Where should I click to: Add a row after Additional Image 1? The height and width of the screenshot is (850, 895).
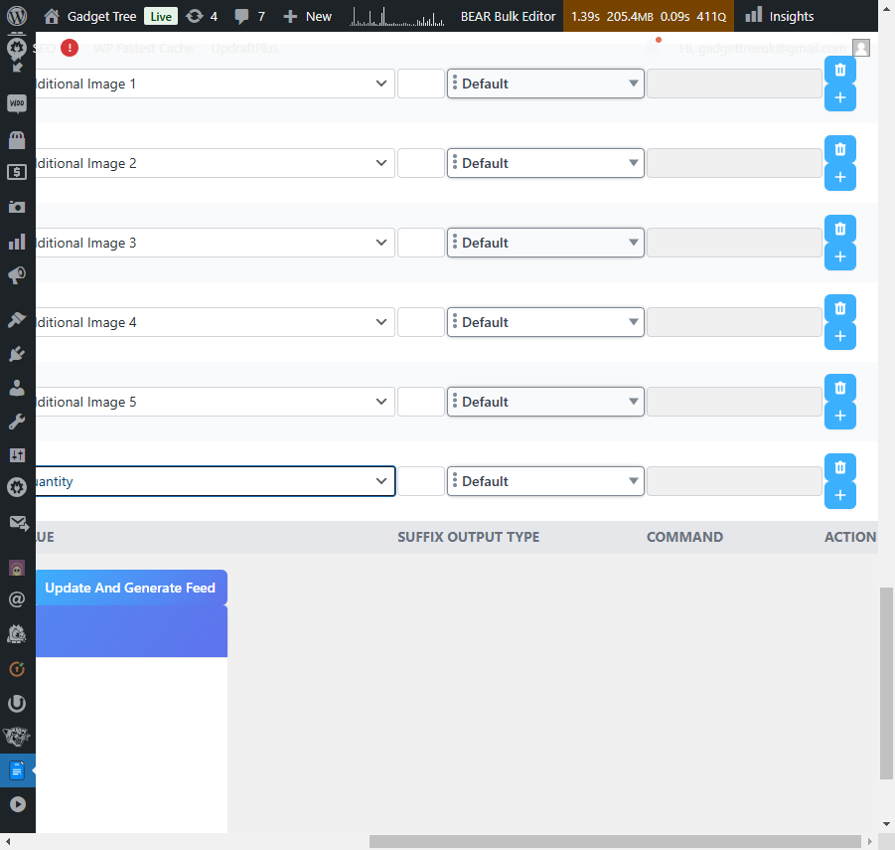point(840,97)
